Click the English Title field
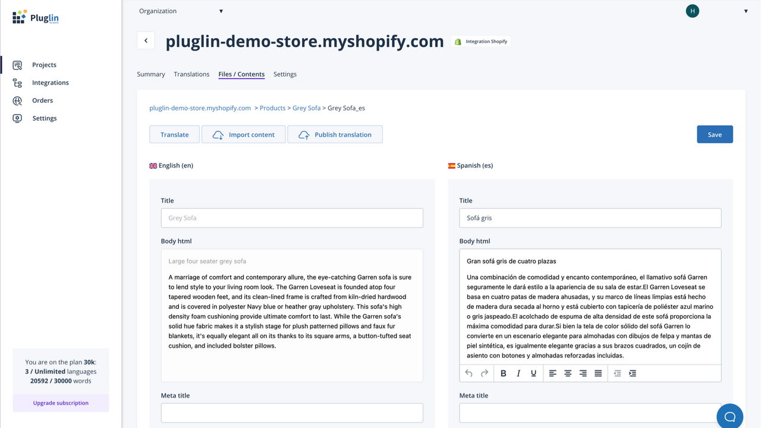Screen dimensions: 761x428 tap(292, 218)
